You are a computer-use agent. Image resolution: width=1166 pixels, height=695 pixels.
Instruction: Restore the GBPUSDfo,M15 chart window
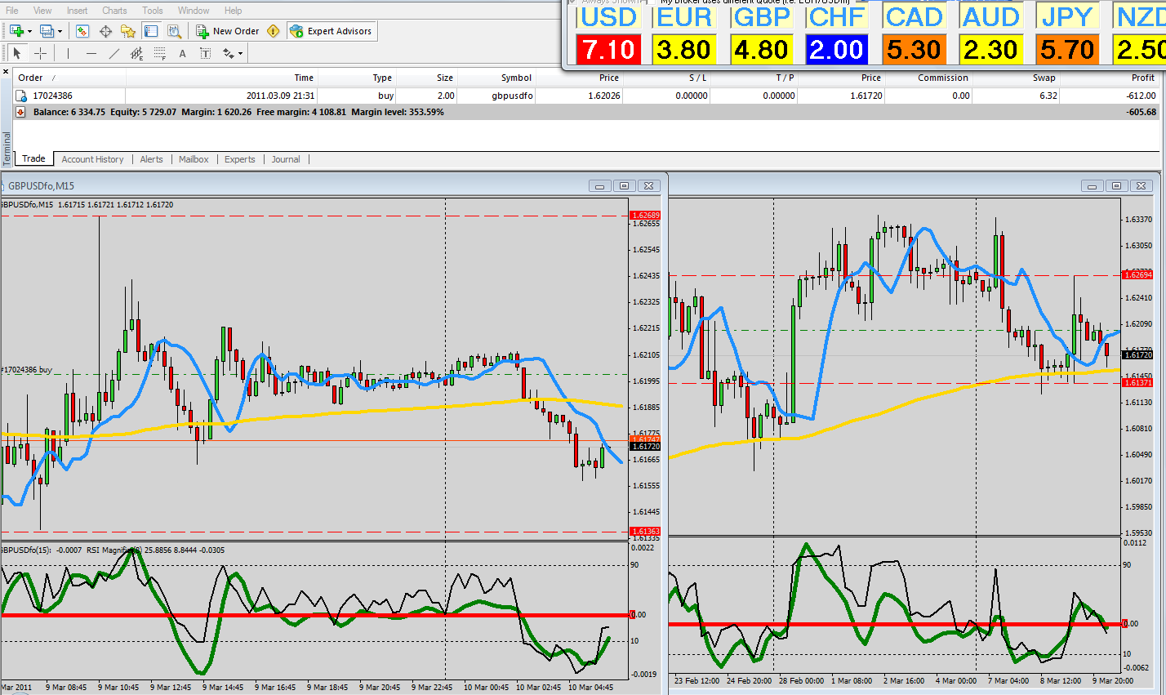click(624, 186)
